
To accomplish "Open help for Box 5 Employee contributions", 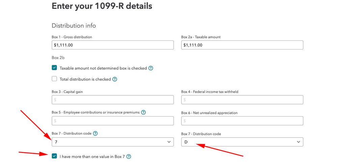I will coord(143,112).
